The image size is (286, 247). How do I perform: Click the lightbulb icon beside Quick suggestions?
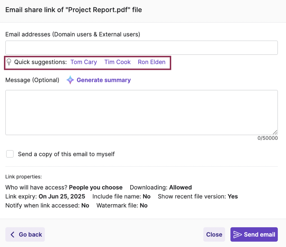tap(9, 62)
